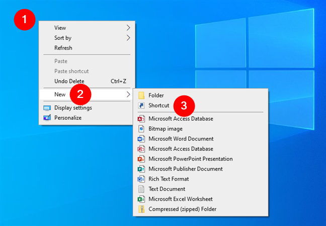Image resolution: width=326 pixels, height=226 pixels.
Task: Click the Microsoft Publisher Document icon
Action: [x=141, y=169]
